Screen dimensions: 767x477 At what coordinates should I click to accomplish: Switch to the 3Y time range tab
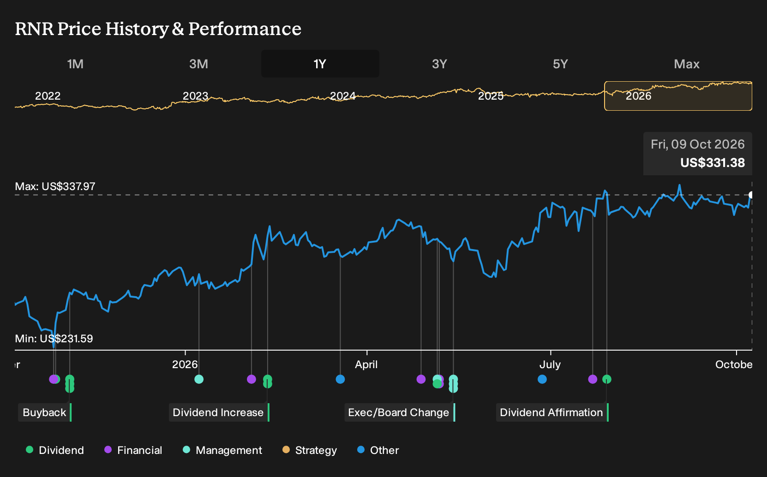click(x=439, y=64)
